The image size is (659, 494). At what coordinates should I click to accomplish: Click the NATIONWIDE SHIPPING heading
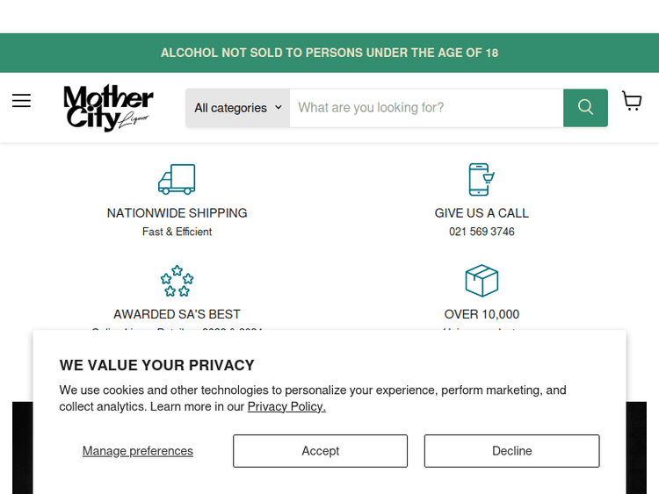point(177,213)
